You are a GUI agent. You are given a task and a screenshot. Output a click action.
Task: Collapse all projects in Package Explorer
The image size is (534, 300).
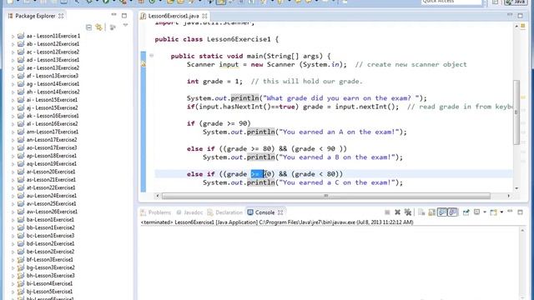click(89, 27)
